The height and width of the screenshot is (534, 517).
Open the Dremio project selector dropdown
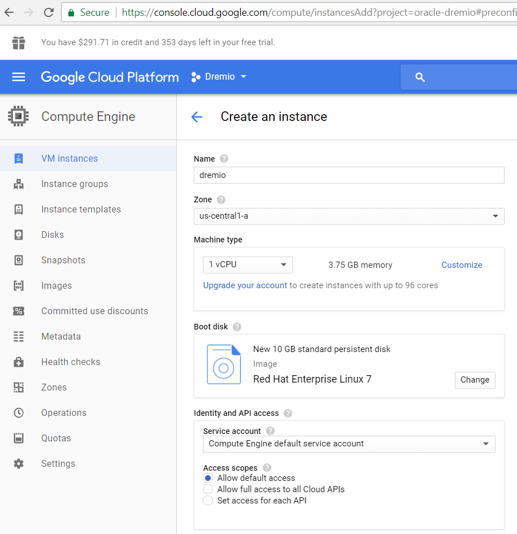point(219,77)
